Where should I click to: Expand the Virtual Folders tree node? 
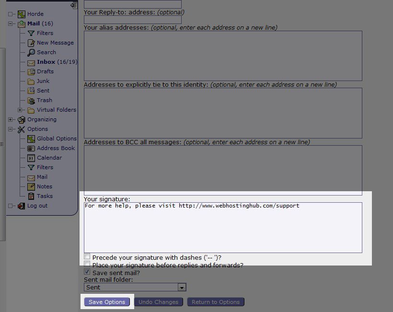(20, 110)
